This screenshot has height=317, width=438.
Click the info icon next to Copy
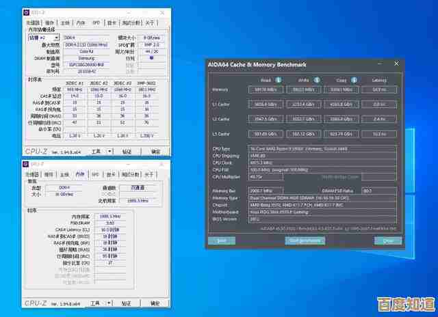click(354, 80)
